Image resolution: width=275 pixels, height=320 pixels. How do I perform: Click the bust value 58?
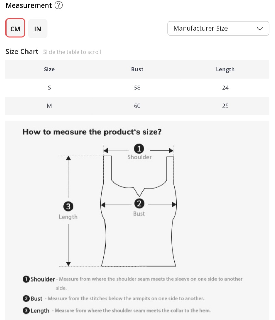click(x=137, y=88)
